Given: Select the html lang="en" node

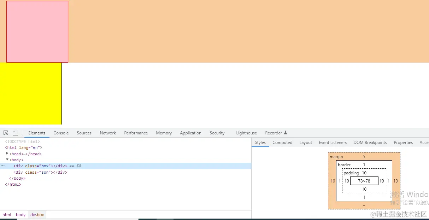Looking at the screenshot, I should pyautogui.click(x=24, y=147).
